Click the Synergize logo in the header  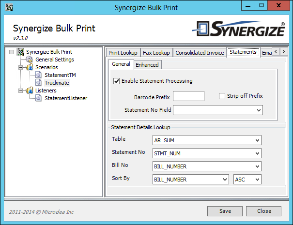[239, 29]
